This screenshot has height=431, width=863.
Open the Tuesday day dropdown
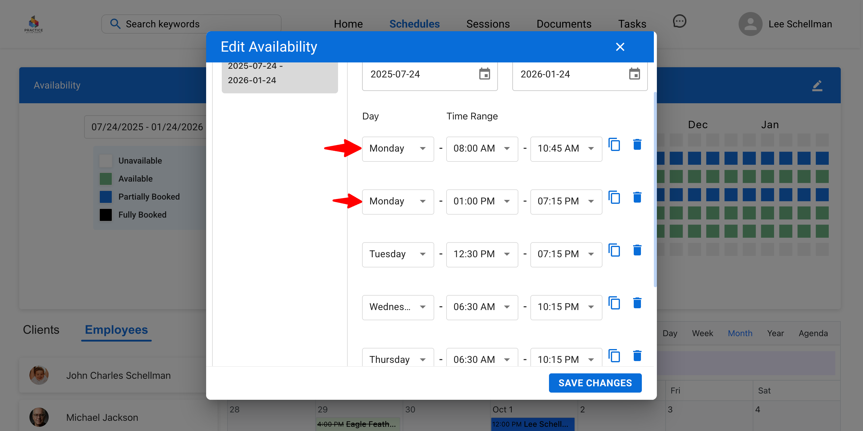pos(398,254)
